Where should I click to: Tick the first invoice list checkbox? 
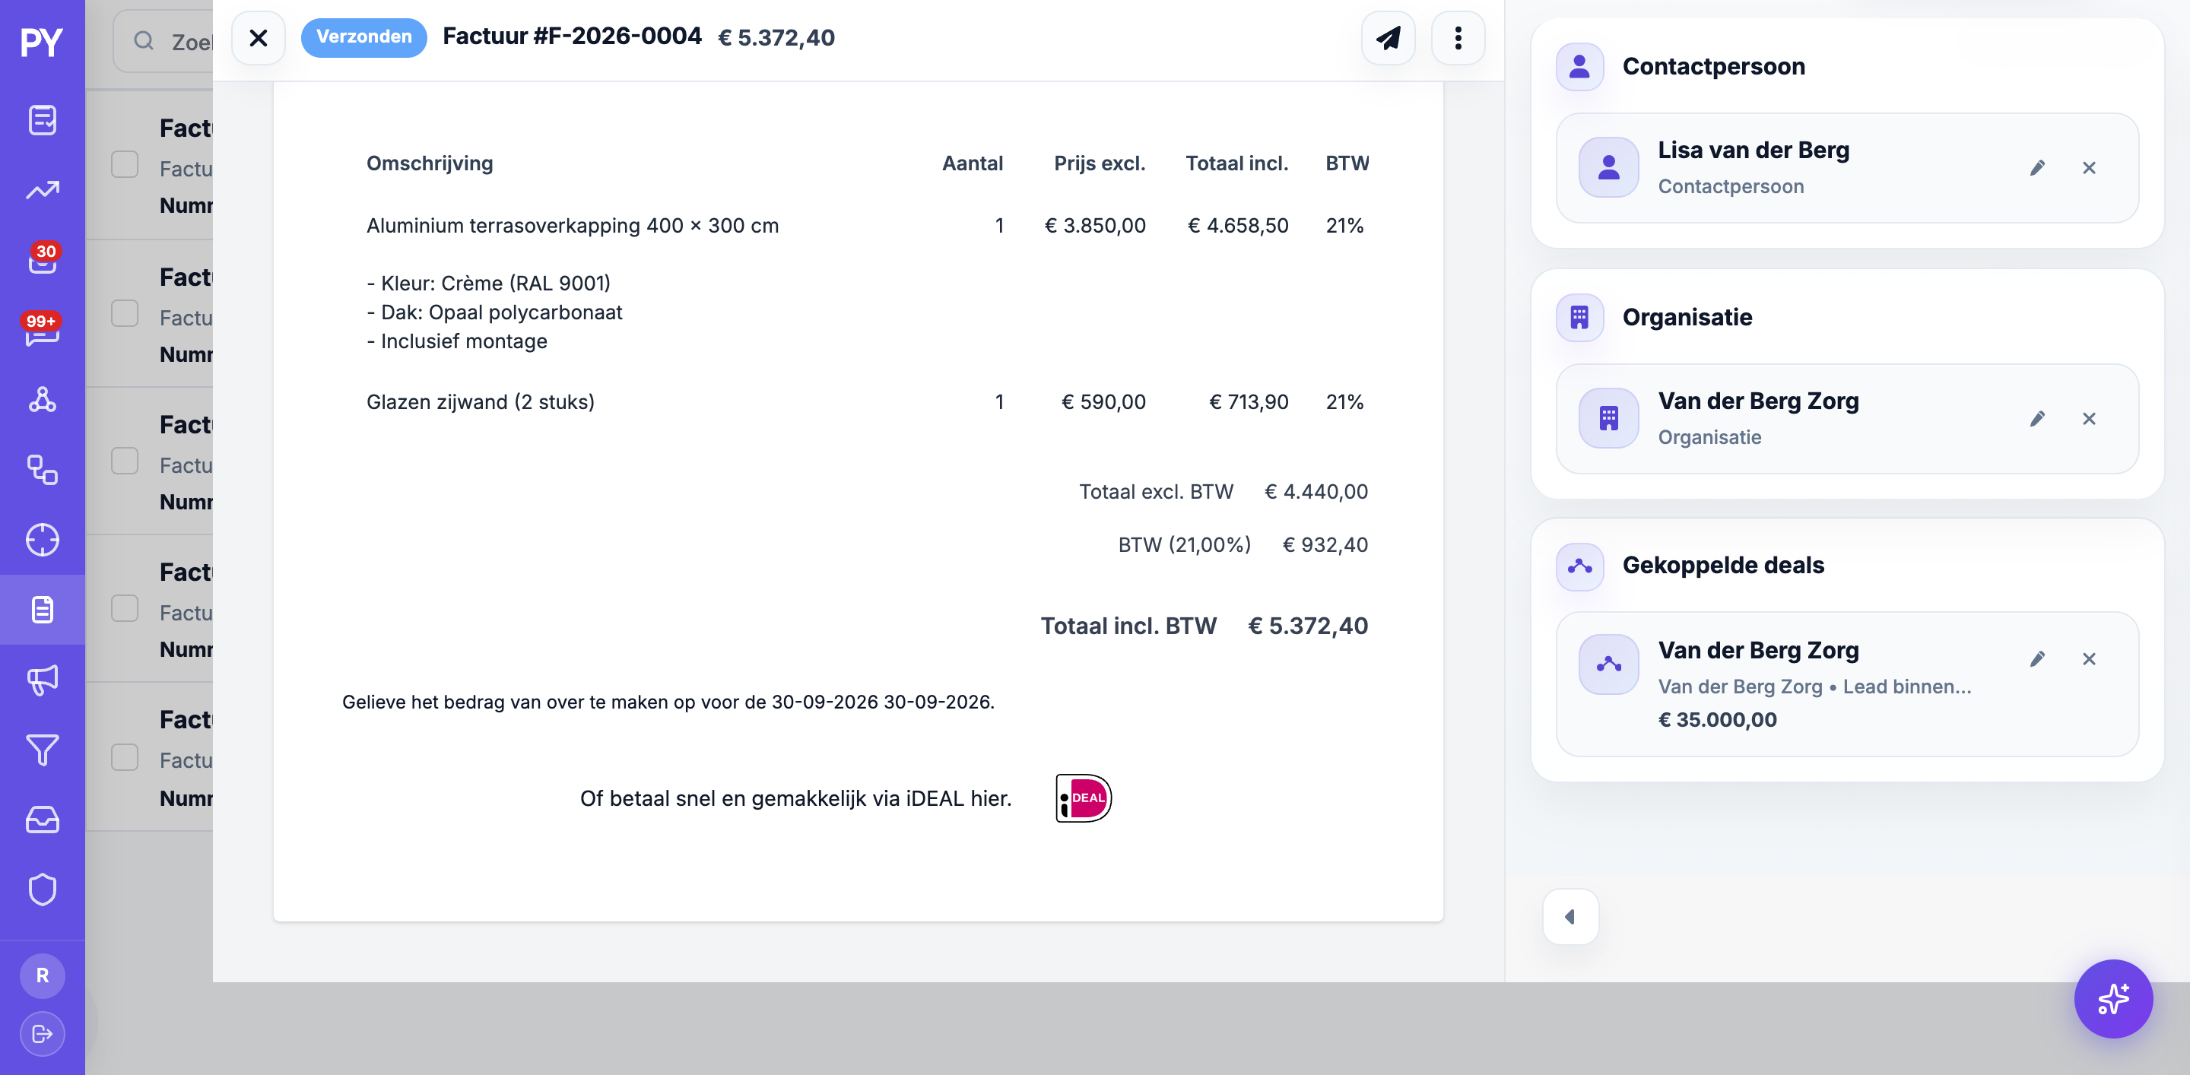[x=125, y=164]
